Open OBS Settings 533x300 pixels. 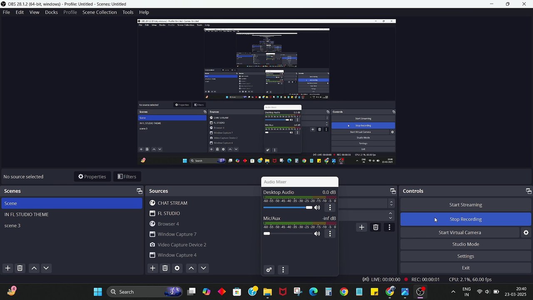click(x=466, y=256)
